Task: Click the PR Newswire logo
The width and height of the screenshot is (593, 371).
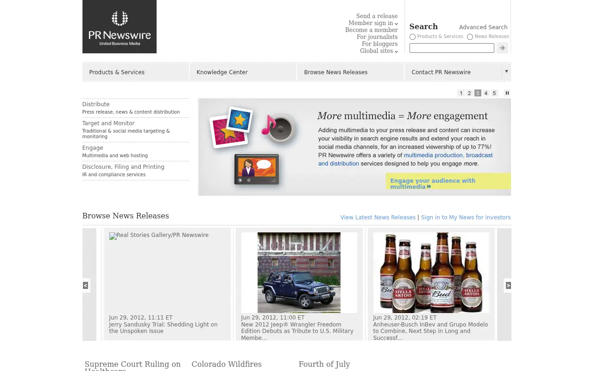Action: tap(119, 26)
